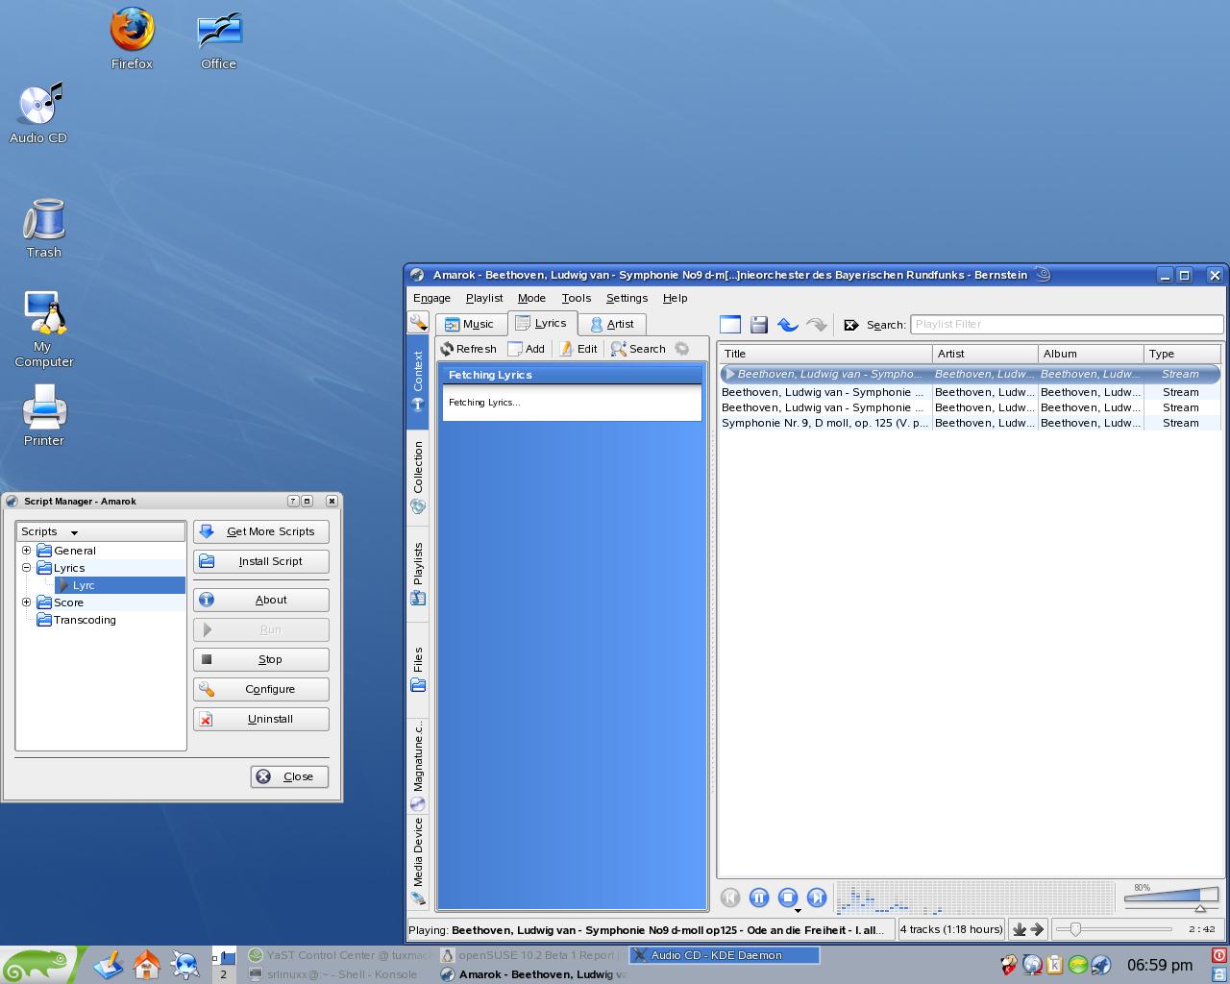Clear the Amarok playlist with the blank-page icon

[x=730, y=325]
